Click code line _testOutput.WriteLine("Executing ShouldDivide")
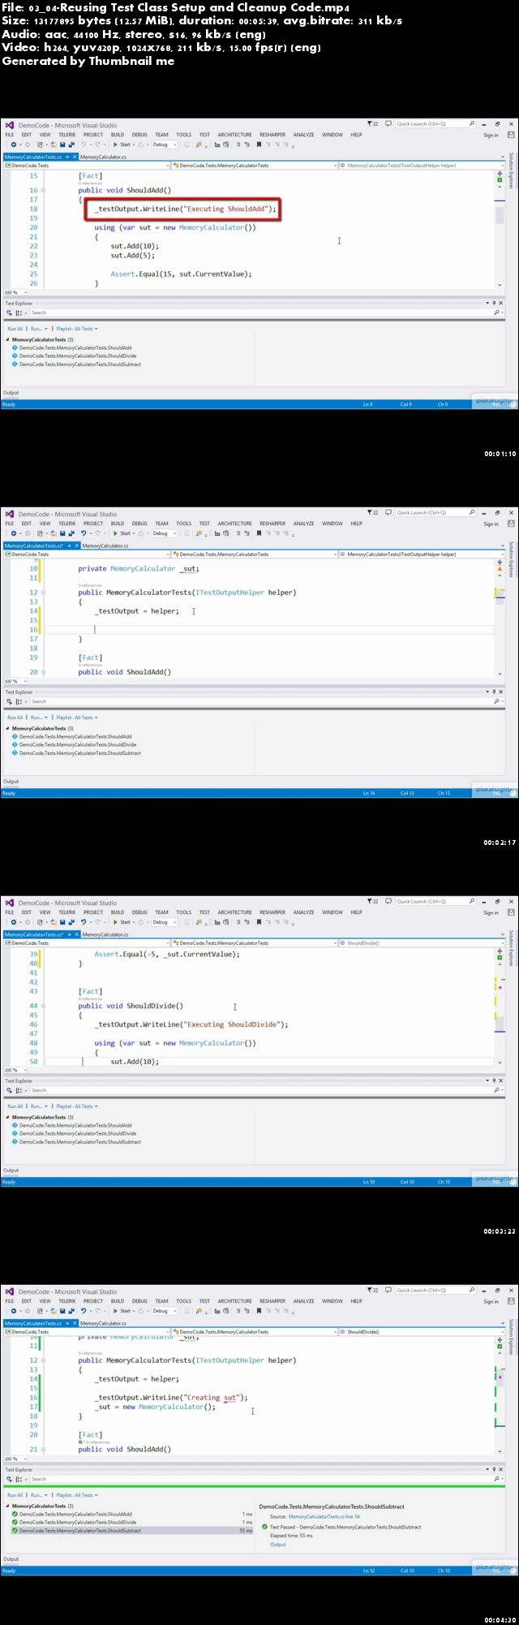This screenshot has width=519, height=1625. click(191, 1024)
